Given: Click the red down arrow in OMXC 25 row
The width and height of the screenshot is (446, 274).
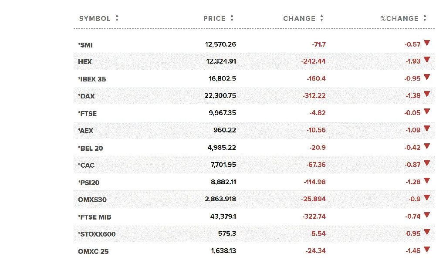Looking at the screenshot, I should pyautogui.click(x=427, y=250).
